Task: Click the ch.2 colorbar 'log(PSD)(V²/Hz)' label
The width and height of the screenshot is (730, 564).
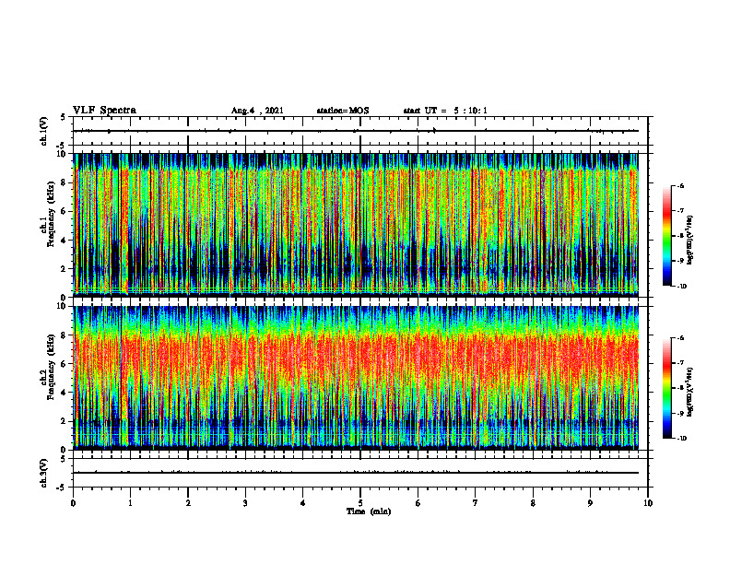Action: 690,392
